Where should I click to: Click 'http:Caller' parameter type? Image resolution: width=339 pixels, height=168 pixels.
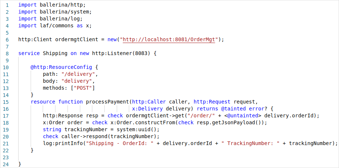pyautogui.click(x=149, y=102)
